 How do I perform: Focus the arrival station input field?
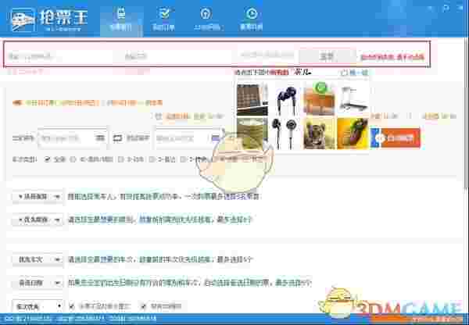tap(188, 138)
